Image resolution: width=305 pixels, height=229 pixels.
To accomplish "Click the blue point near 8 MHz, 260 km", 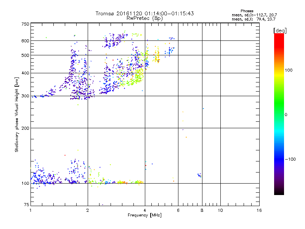I will tap(203, 109).
